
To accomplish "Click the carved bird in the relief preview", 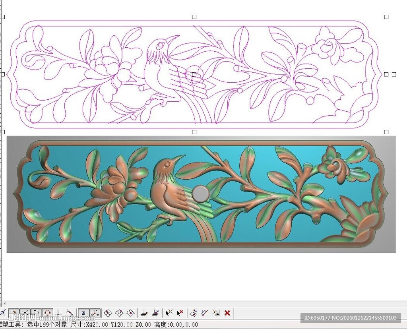I will tap(167, 187).
